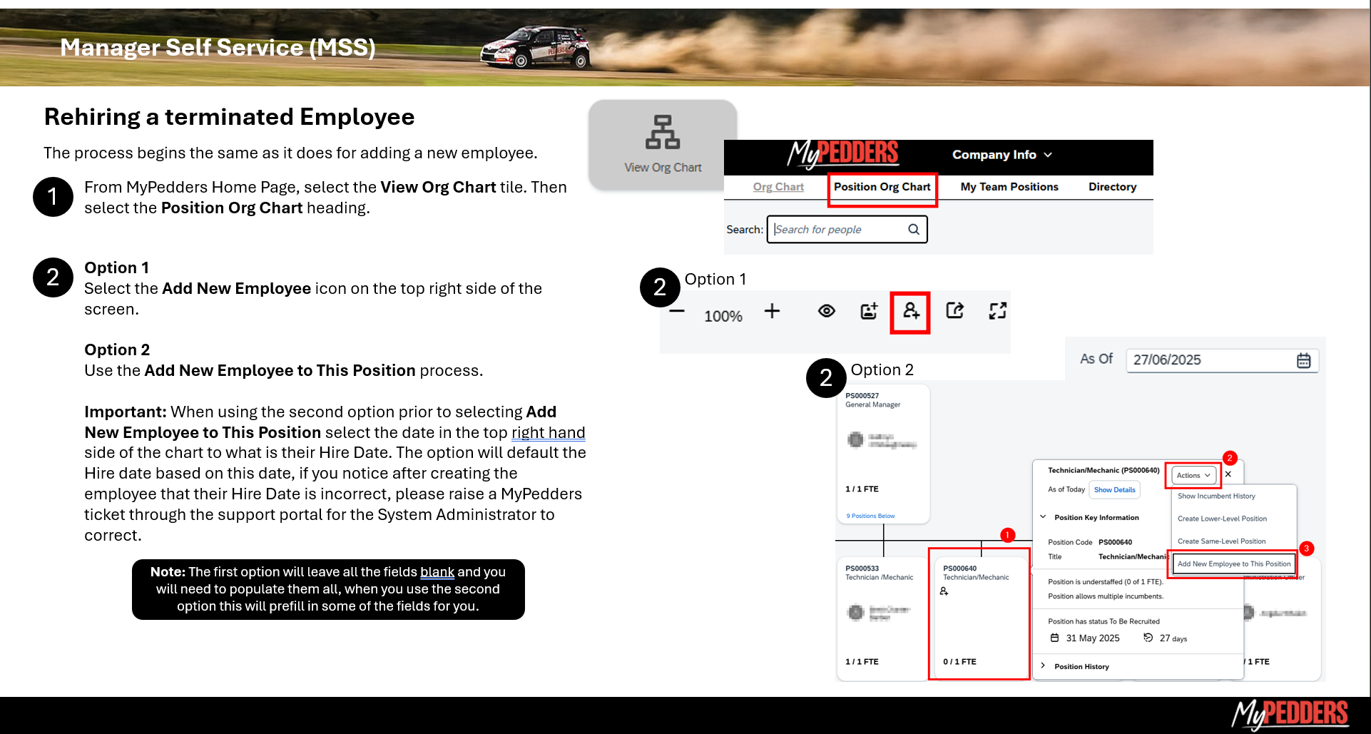This screenshot has width=1371, height=734.
Task: Click the underlined 'blank' word in note
Action: pyautogui.click(x=437, y=572)
